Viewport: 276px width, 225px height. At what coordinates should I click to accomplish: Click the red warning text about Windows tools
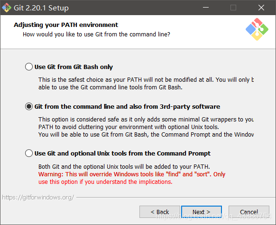(132, 178)
